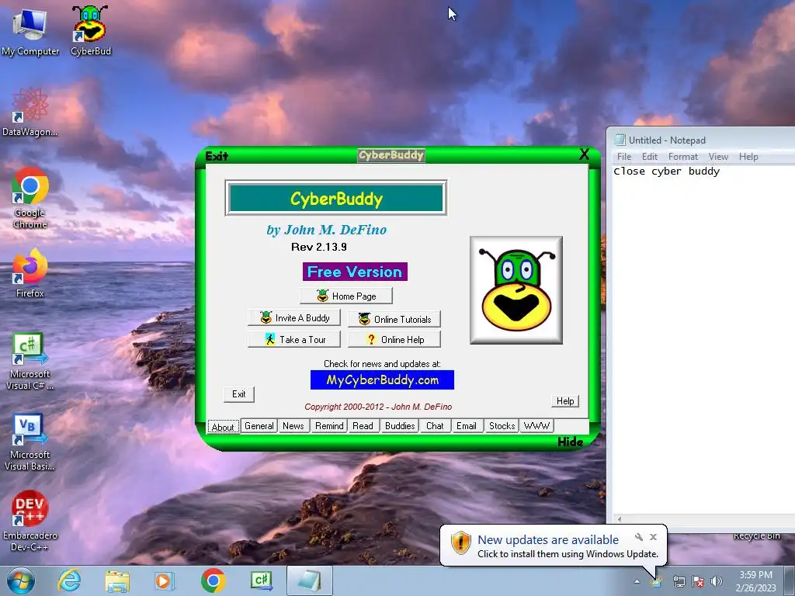This screenshot has height=596, width=795.
Task: Select the Google Chrome desktop shortcut
Action: [30, 198]
